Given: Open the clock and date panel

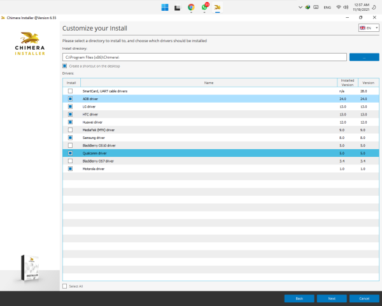Looking at the screenshot, I should 361,7.
